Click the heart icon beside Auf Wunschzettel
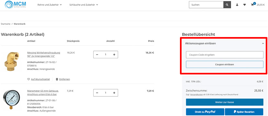Image resolution: width=268 pixels, height=116 pixels. [28, 79]
